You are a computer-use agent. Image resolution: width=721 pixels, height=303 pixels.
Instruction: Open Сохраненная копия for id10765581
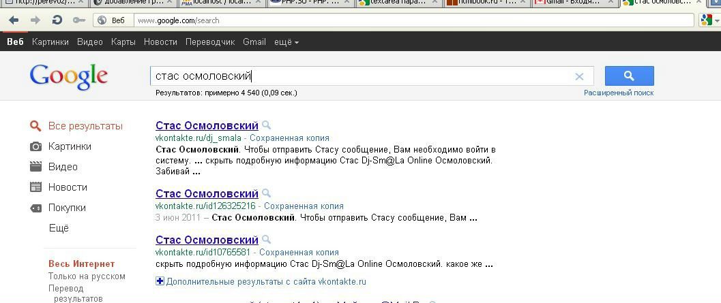click(x=299, y=253)
